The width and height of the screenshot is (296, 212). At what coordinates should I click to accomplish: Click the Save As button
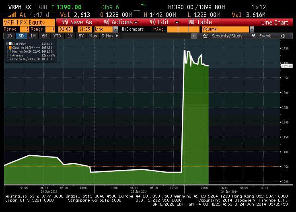(x=77, y=23)
